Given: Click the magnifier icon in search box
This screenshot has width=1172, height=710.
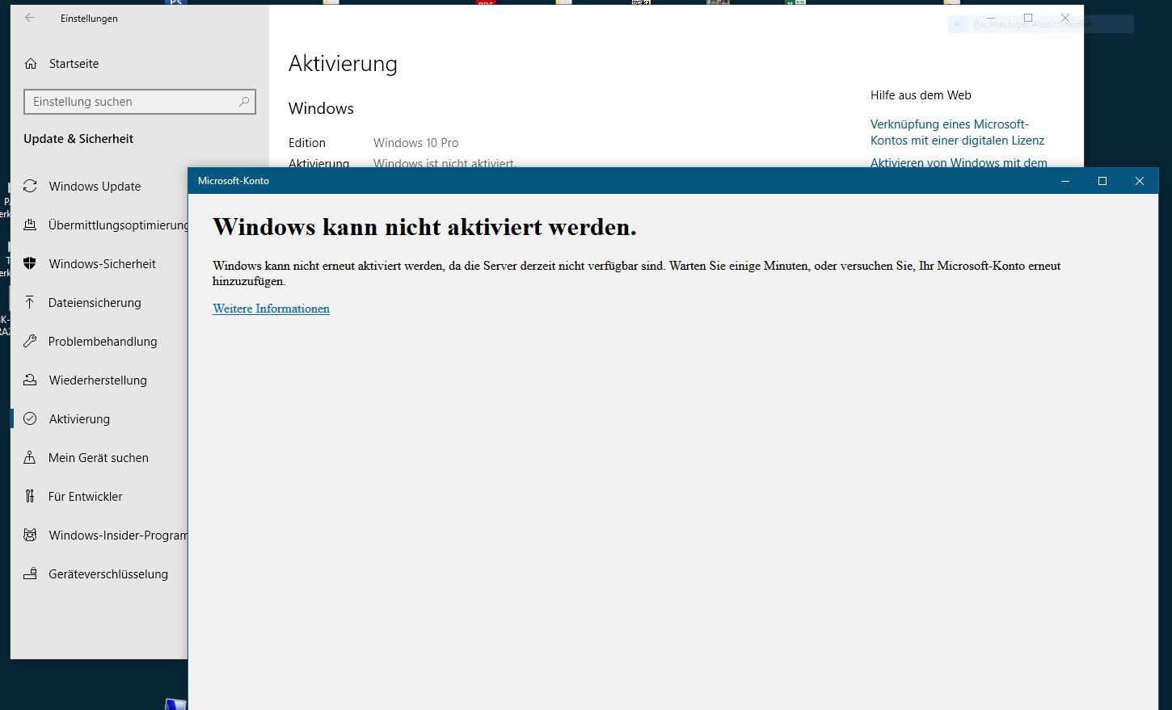Looking at the screenshot, I should 243,102.
